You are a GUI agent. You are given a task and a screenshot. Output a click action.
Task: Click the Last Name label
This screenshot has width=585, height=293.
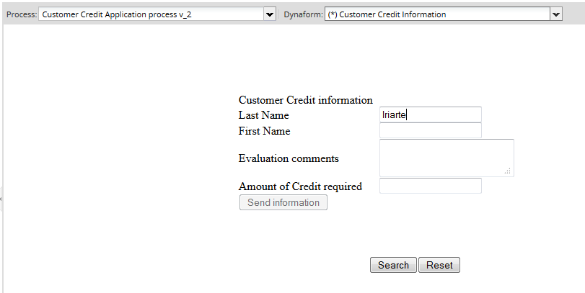coord(263,115)
